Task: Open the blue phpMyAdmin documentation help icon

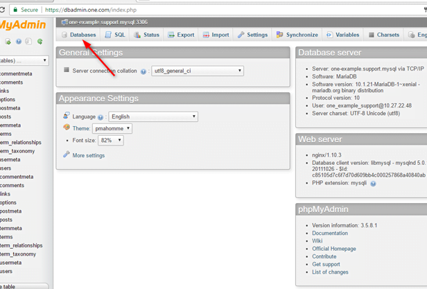Action: (x=19, y=42)
